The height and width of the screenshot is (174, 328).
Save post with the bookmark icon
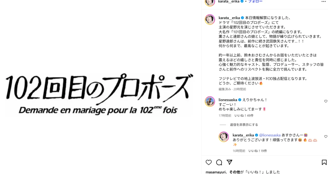coord(324,162)
